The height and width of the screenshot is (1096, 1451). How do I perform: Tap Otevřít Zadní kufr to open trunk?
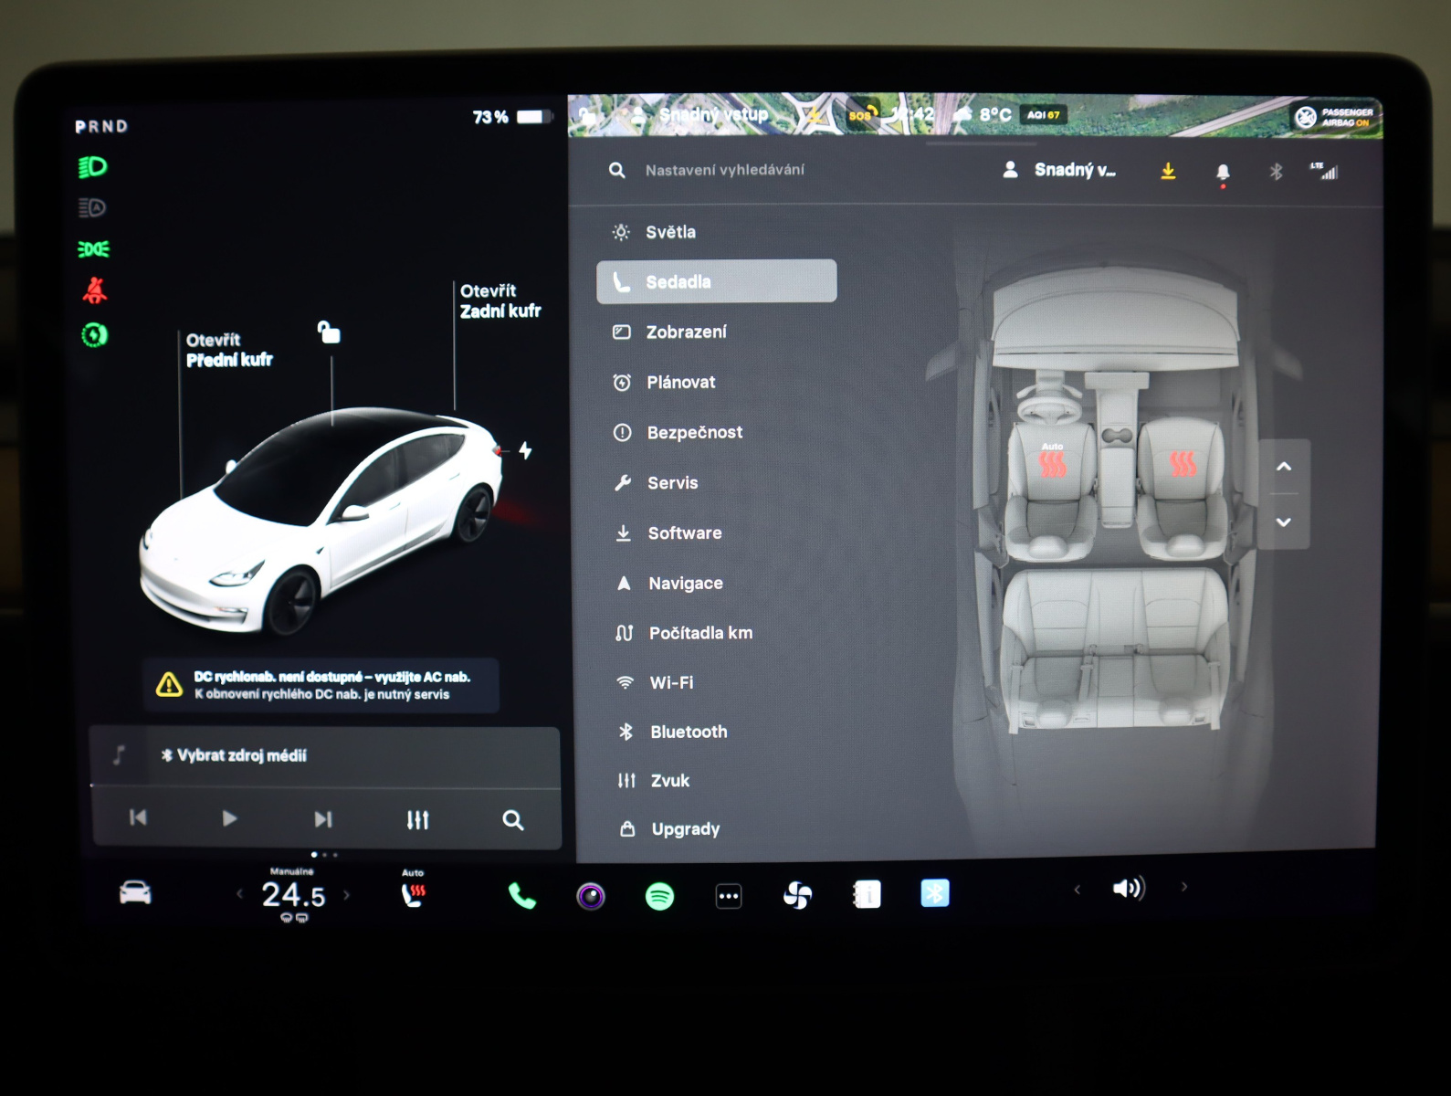[x=499, y=301]
